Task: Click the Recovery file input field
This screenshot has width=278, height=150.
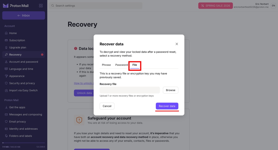Action: (x=129, y=90)
